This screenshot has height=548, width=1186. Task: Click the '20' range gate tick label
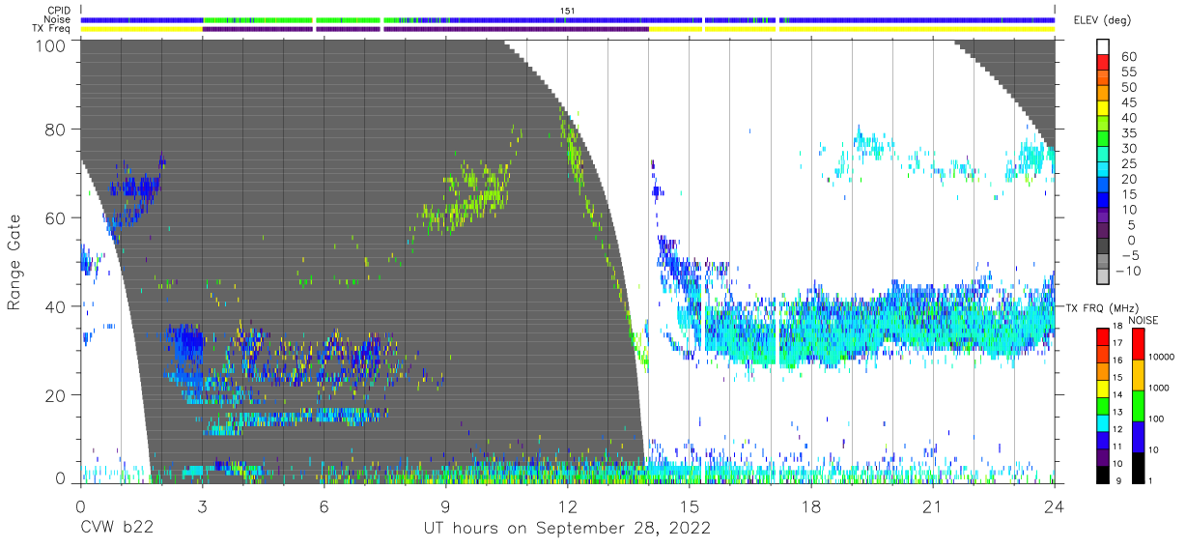click(55, 395)
